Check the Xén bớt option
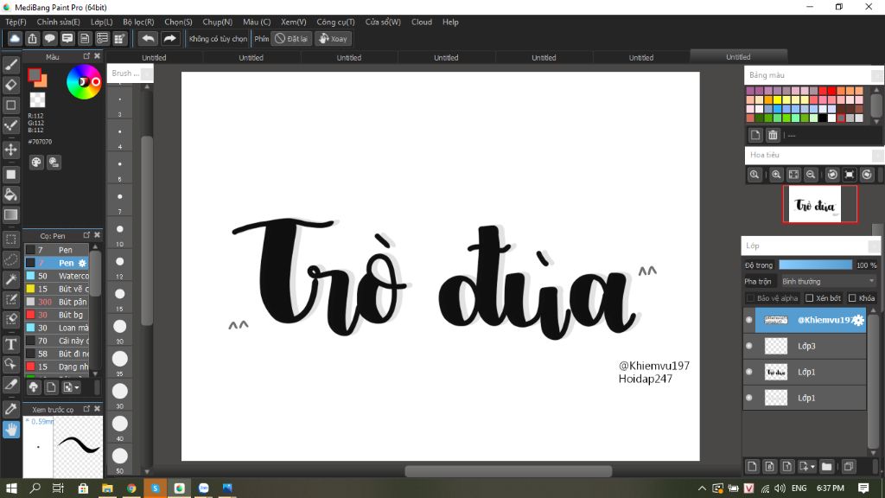 [810, 298]
